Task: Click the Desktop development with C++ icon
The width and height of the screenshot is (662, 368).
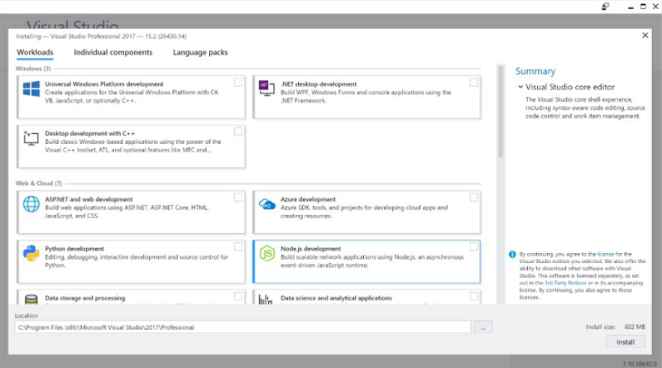Action: pos(31,138)
